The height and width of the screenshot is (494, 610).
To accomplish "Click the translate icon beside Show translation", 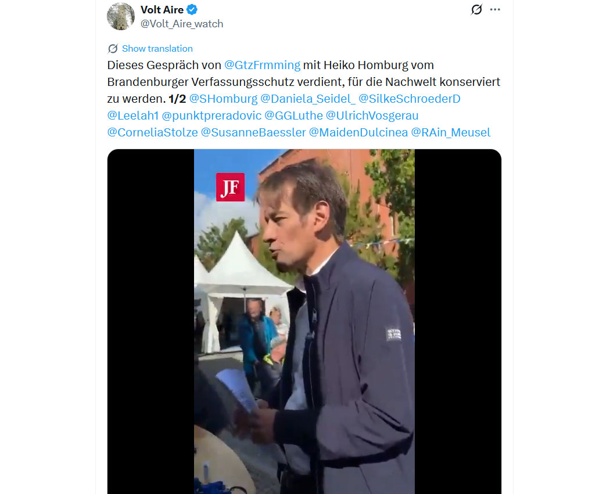I will pyautogui.click(x=113, y=49).
